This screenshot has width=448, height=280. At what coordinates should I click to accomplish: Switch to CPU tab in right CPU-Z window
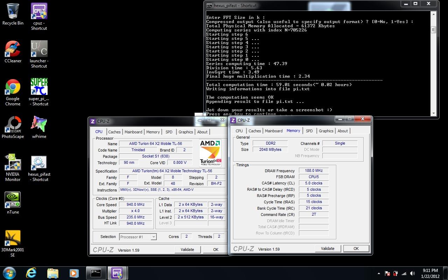pos(239,131)
